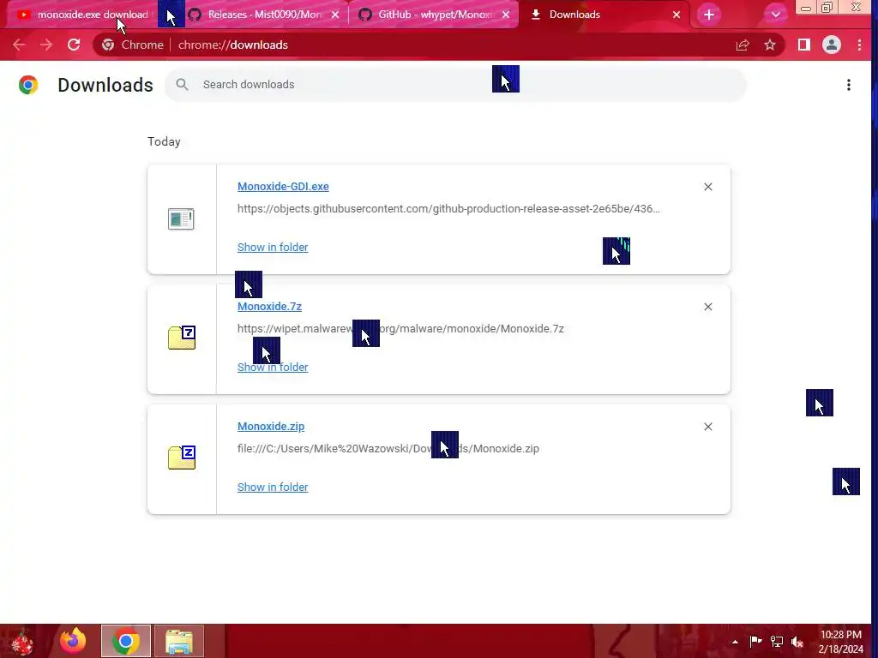
Task: Switch to the monoxide.exe download YouTube tab
Action: pyautogui.click(x=84, y=15)
